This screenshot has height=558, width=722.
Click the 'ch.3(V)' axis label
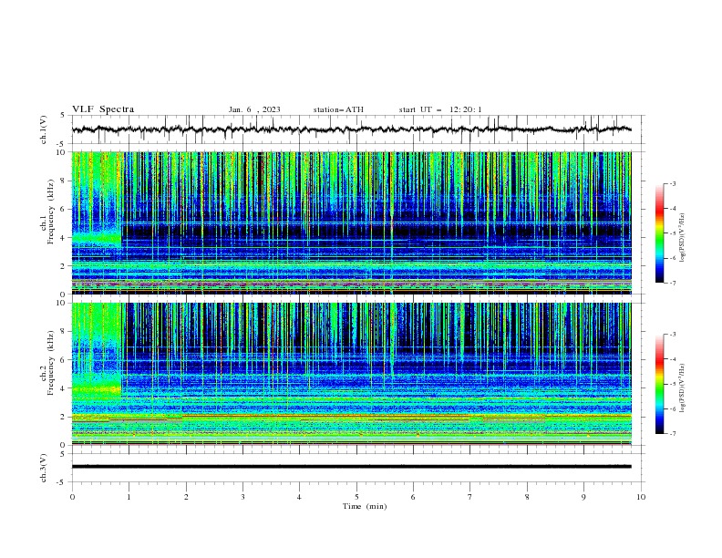click(44, 468)
